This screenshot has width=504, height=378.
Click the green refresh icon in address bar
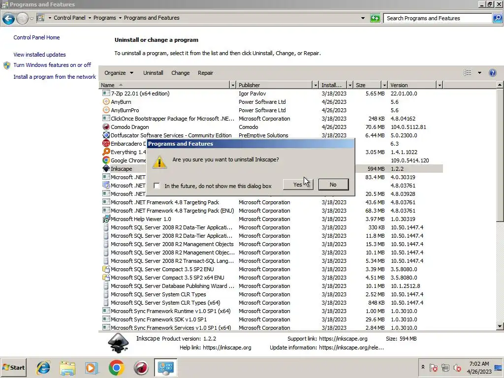point(375,18)
